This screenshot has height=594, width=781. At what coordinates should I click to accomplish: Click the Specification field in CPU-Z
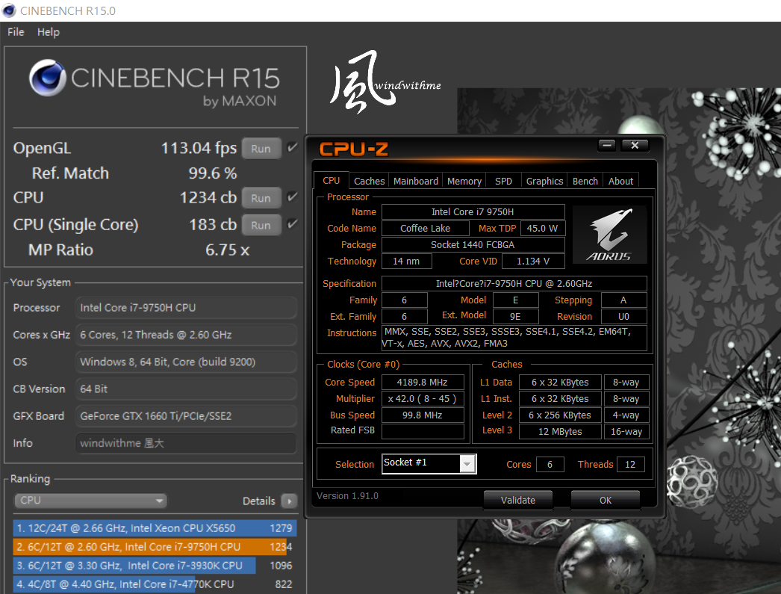coord(514,283)
